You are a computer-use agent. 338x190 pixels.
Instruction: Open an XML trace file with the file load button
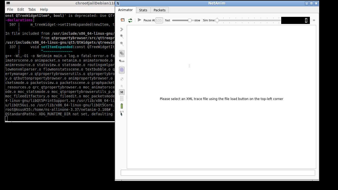[x=123, y=20]
